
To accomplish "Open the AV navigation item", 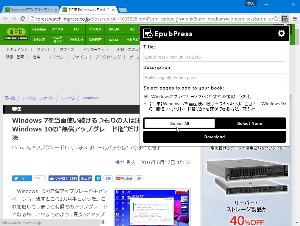I will pos(132,29).
